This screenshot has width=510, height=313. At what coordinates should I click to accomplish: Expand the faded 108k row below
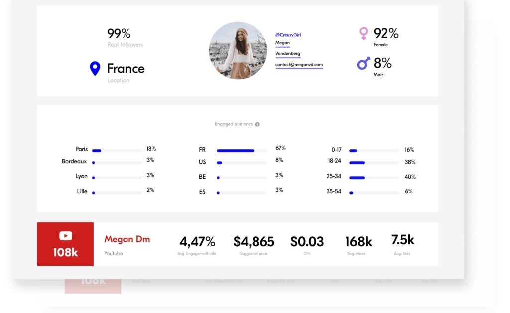pyautogui.click(x=92, y=281)
